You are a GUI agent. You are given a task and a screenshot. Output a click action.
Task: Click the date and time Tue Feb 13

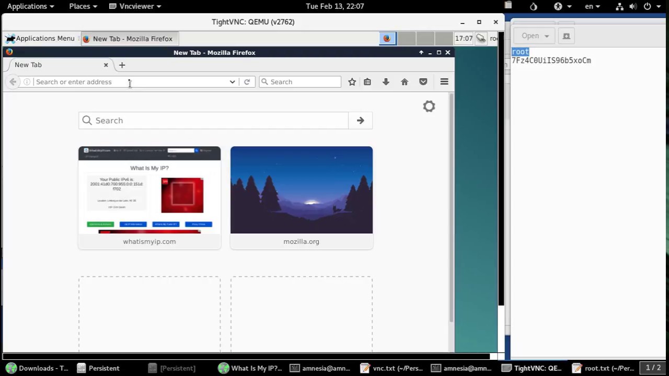335,6
